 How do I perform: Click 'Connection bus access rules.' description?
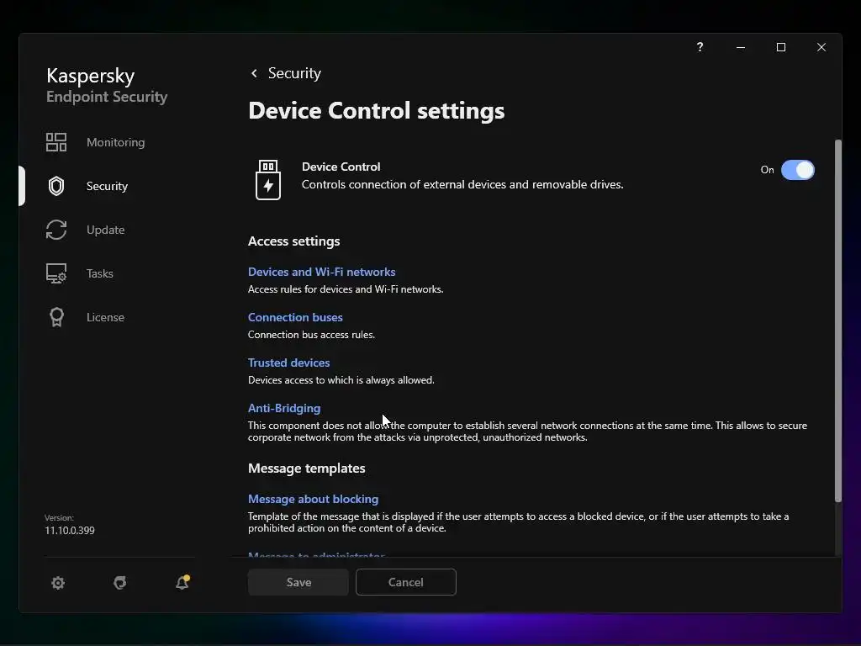[311, 335]
